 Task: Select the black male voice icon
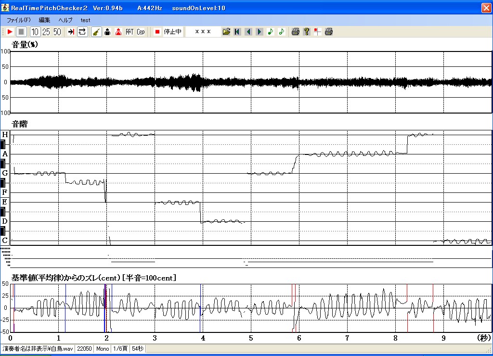pos(107,32)
